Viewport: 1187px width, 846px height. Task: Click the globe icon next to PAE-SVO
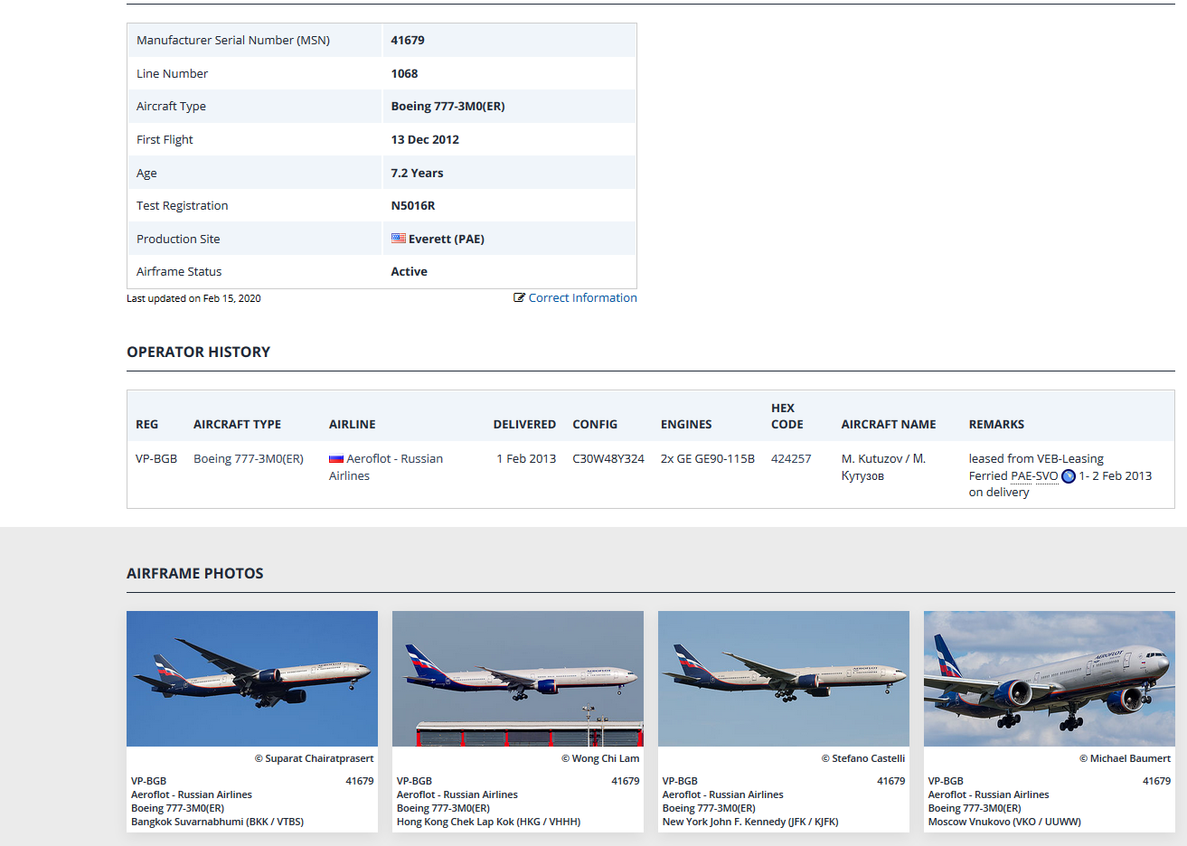pos(1069,476)
